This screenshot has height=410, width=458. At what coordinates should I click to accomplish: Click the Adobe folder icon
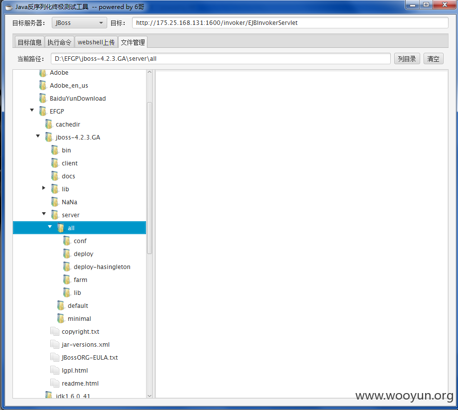pyautogui.click(x=43, y=73)
